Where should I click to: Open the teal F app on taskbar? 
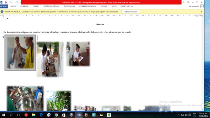click(x=94, y=115)
